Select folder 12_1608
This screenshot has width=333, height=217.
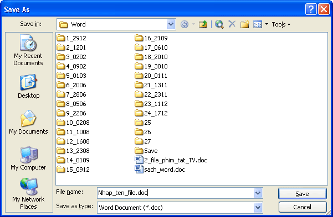coord(73,141)
